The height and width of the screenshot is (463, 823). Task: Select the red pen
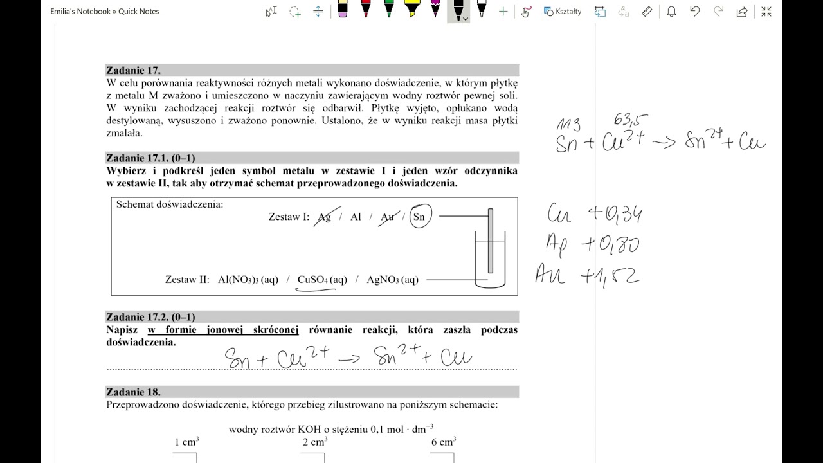pos(366,10)
